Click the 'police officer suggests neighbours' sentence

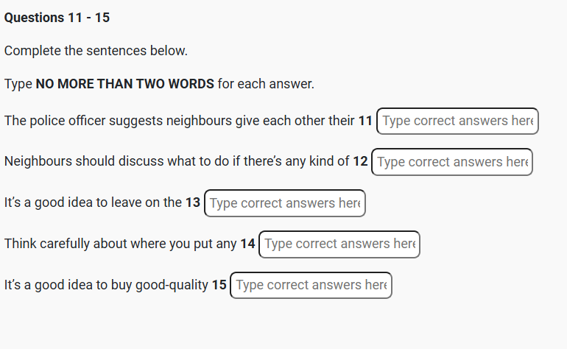(118, 121)
